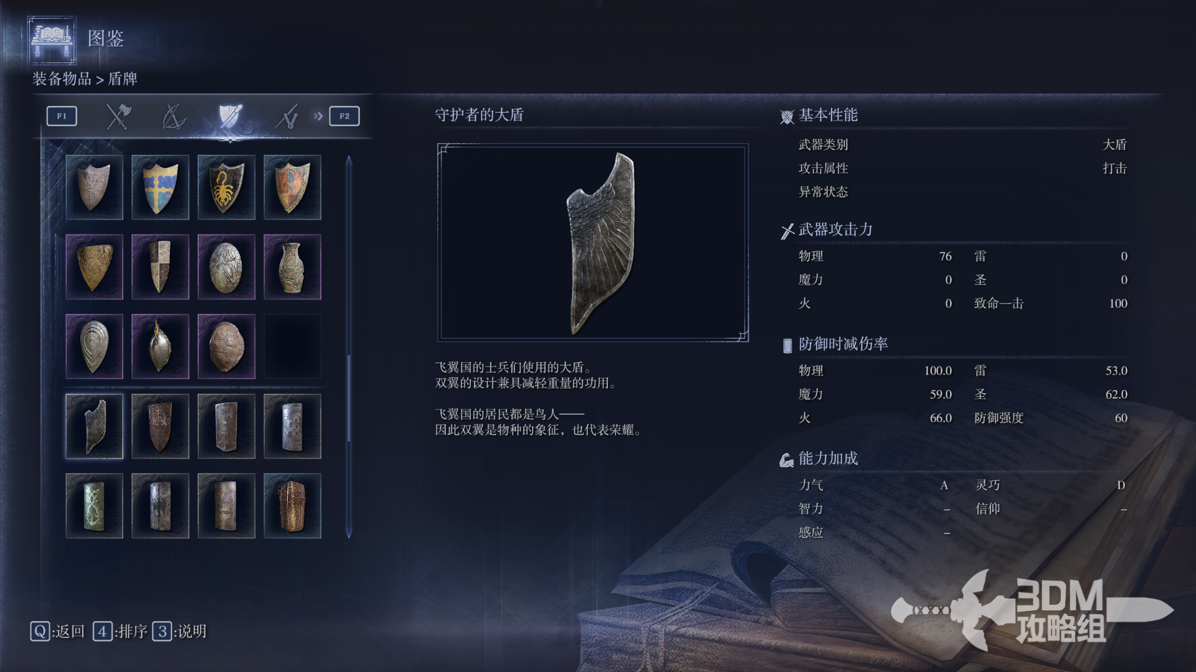Select the arrows ammunition tab icon

point(287,116)
